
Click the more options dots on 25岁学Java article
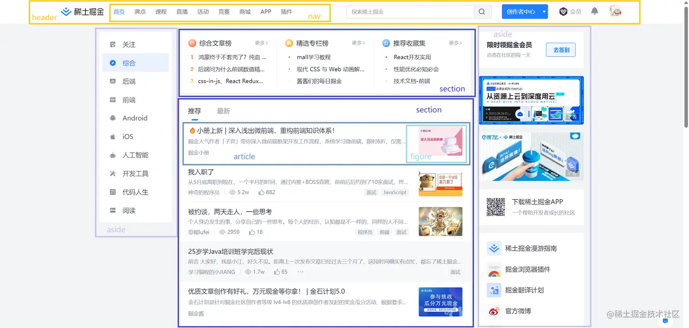pos(300,272)
